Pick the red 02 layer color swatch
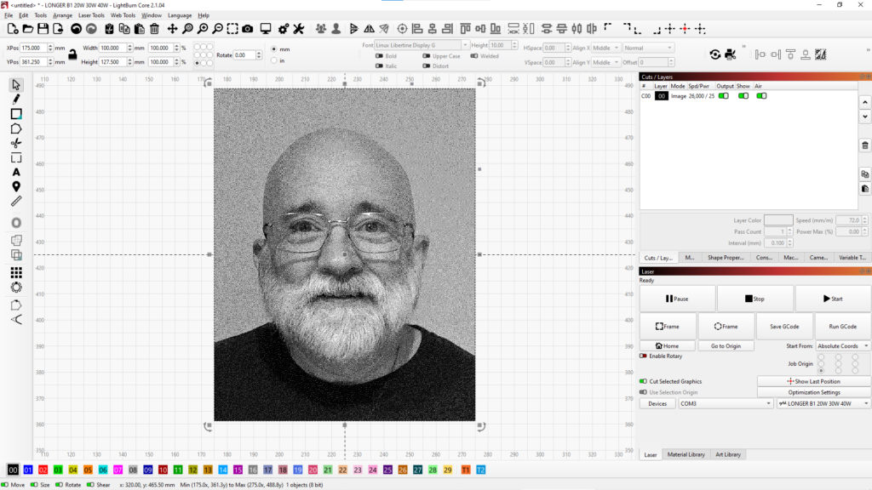The height and width of the screenshot is (490, 872). [x=43, y=470]
